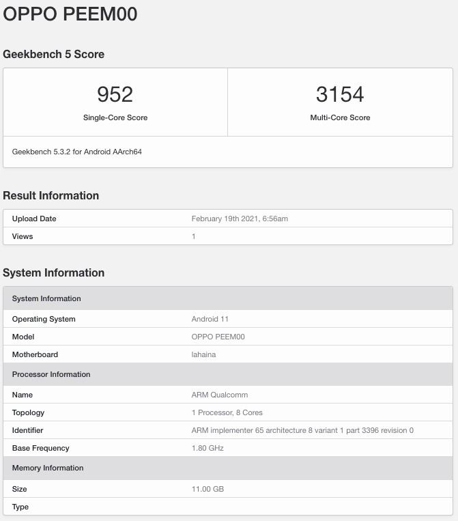Click the OPPO PEEM00 page title

pyautogui.click(x=70, y=14)
